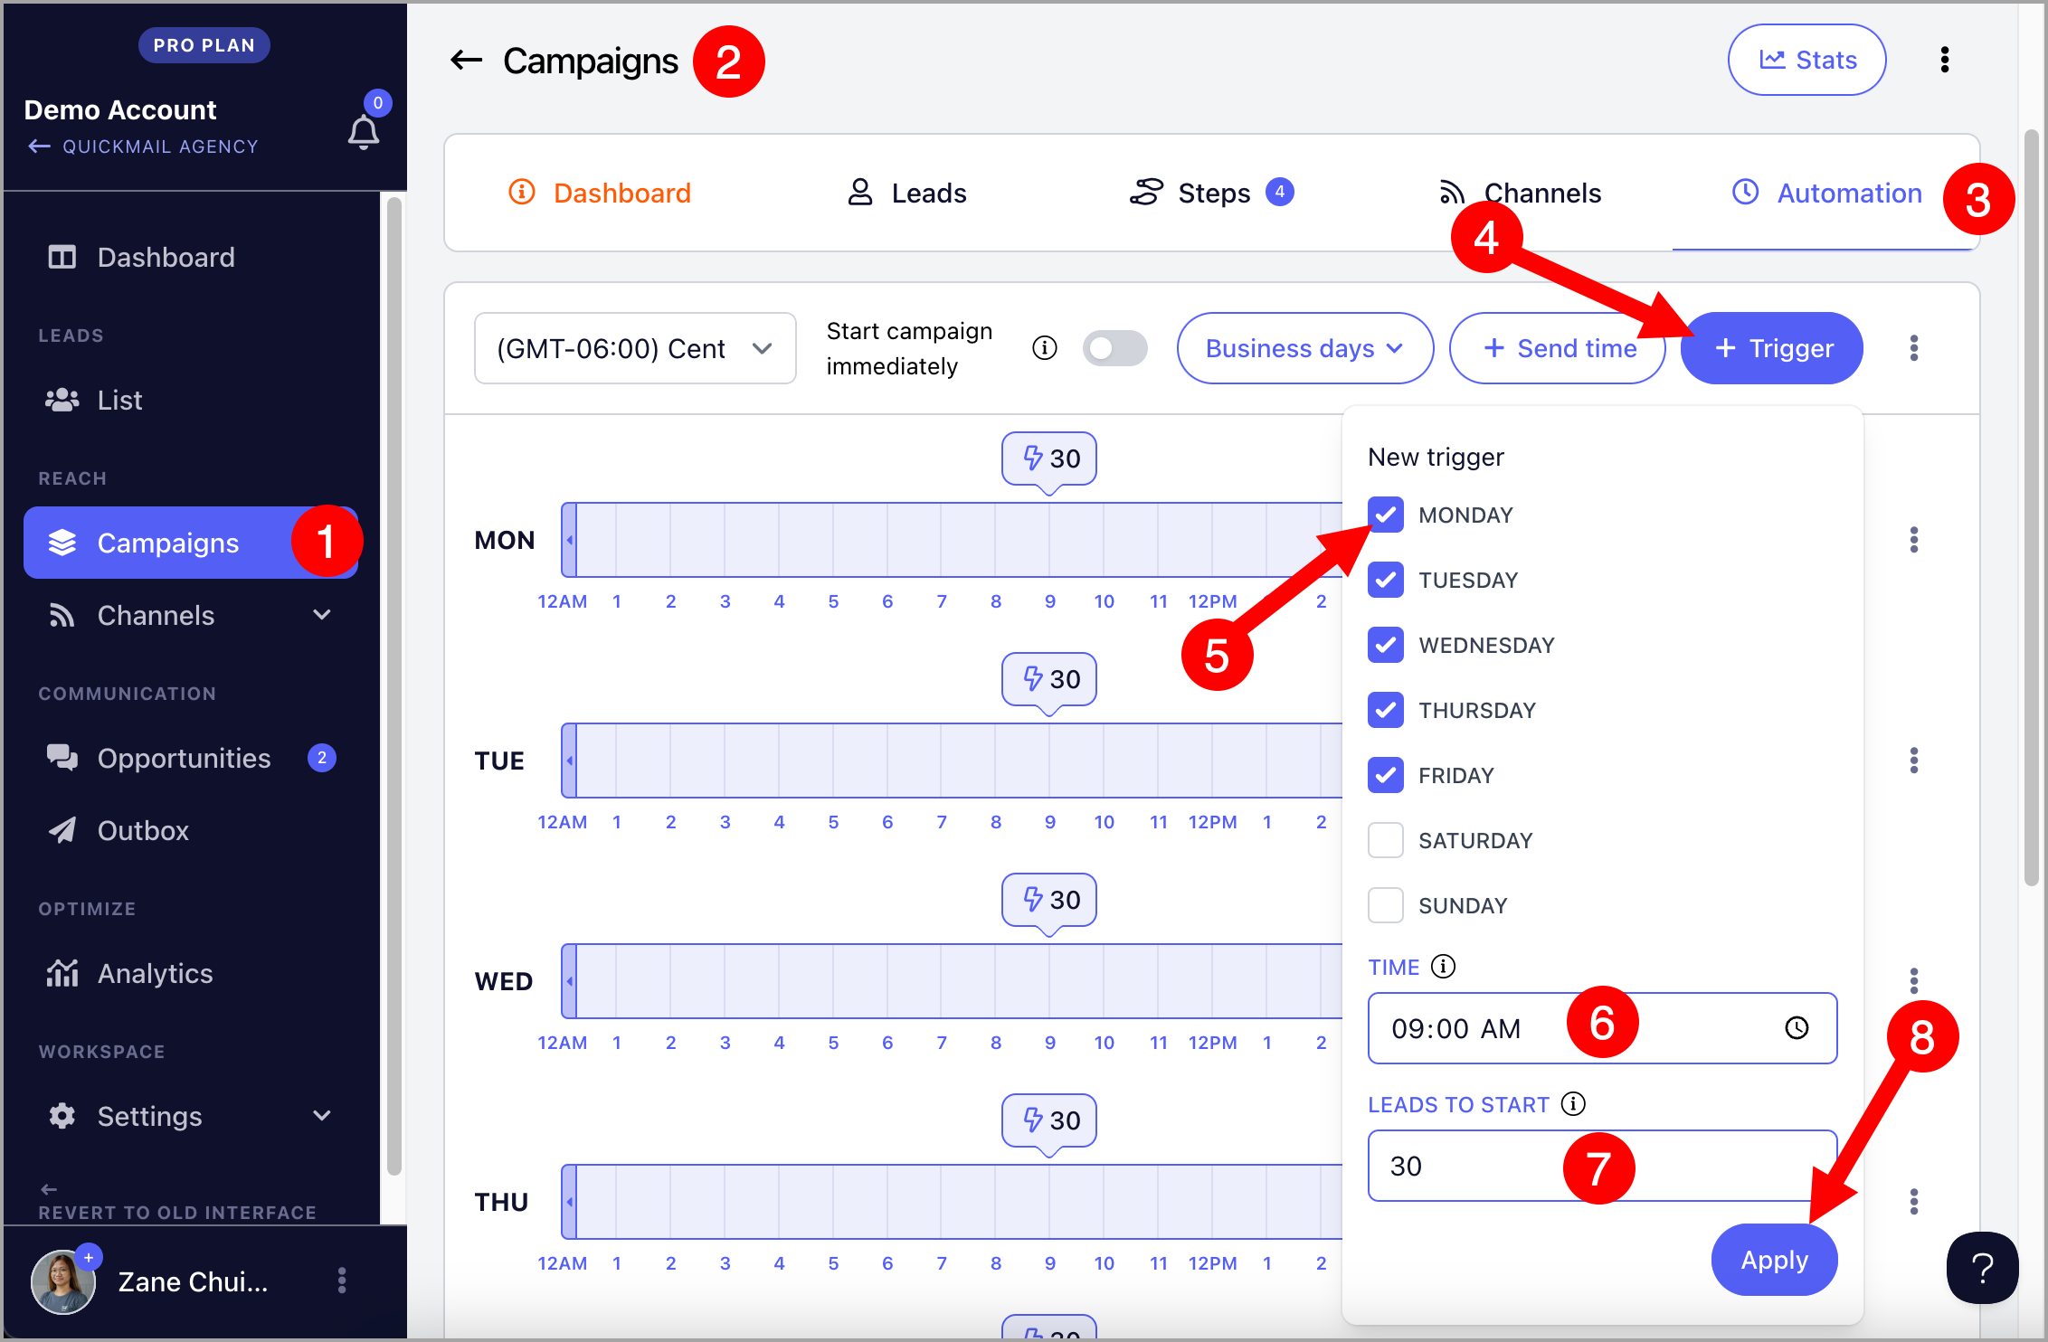The width and height of the screenshot is (2048, 1342).
Task: Click the TIME input field
Action: pyautogui.click(x=1602, y=1028)
